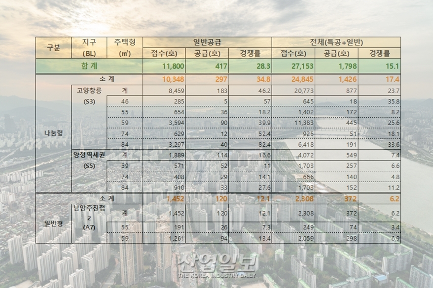Viewport: 433px width, 288px height.
Task: Click the 84 주택형 row of 고양창릉
Action: (x=123, y=143)
